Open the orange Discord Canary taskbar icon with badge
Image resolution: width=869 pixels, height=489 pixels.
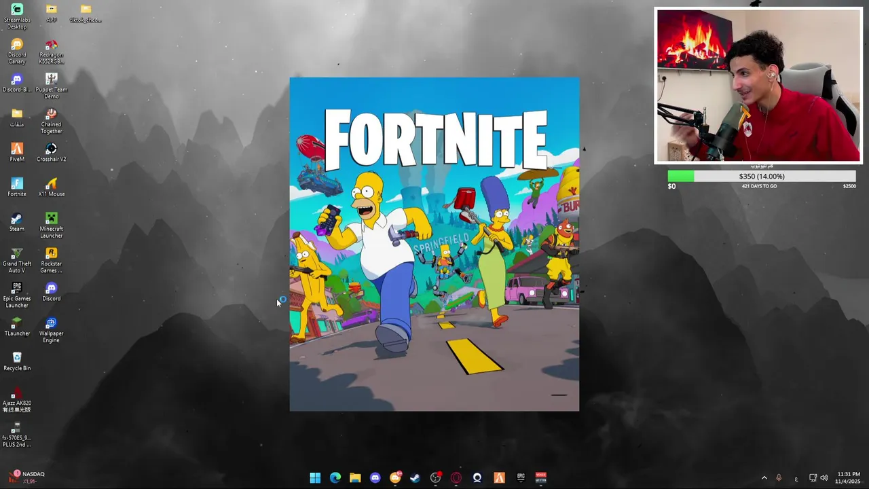coord(396,477)
